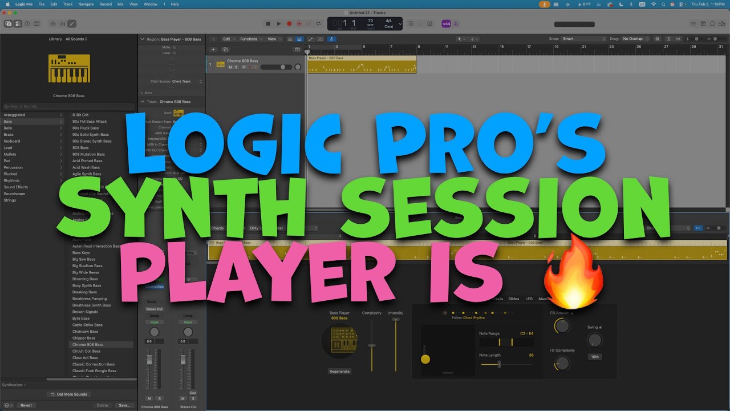Screen dimensions: 730x411
Task: Open the Mixer button in toolbar
Action: coord(62,23)
